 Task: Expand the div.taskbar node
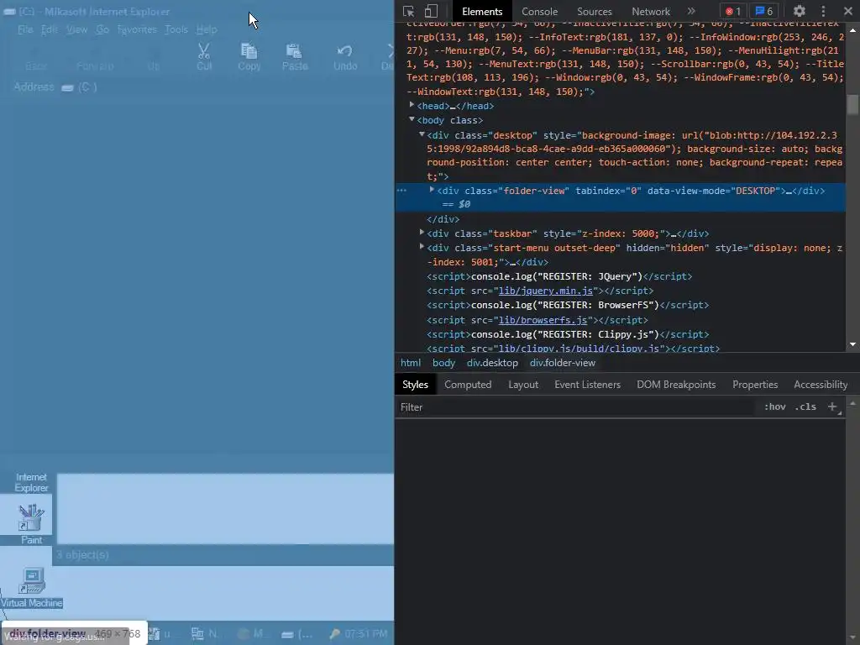point(422,233)
